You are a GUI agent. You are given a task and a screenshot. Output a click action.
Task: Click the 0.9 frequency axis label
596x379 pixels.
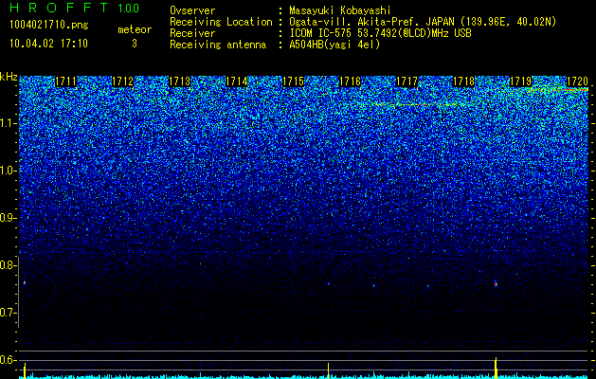pyautogui.click(x=7, y=218)
